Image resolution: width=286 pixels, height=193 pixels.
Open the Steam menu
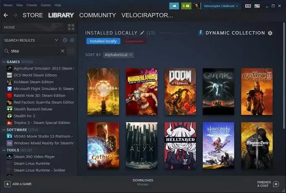(8, 5)
